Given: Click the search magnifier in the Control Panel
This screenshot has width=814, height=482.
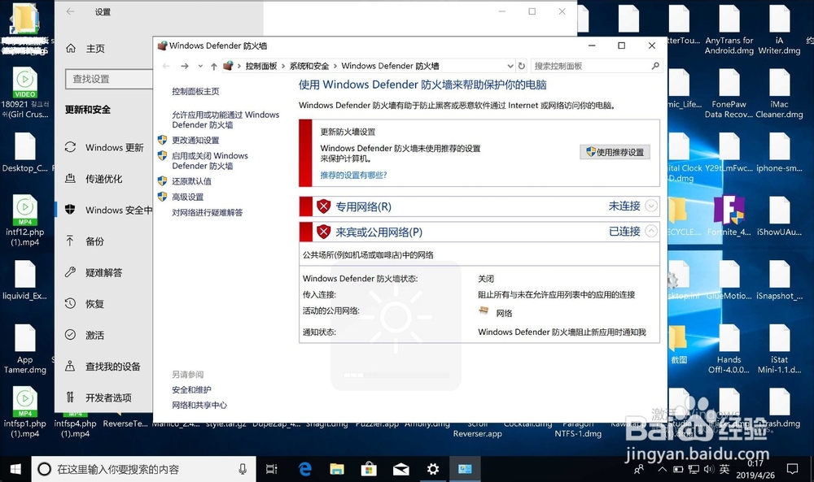Looking at the screenshot, I should coord(655,66).
